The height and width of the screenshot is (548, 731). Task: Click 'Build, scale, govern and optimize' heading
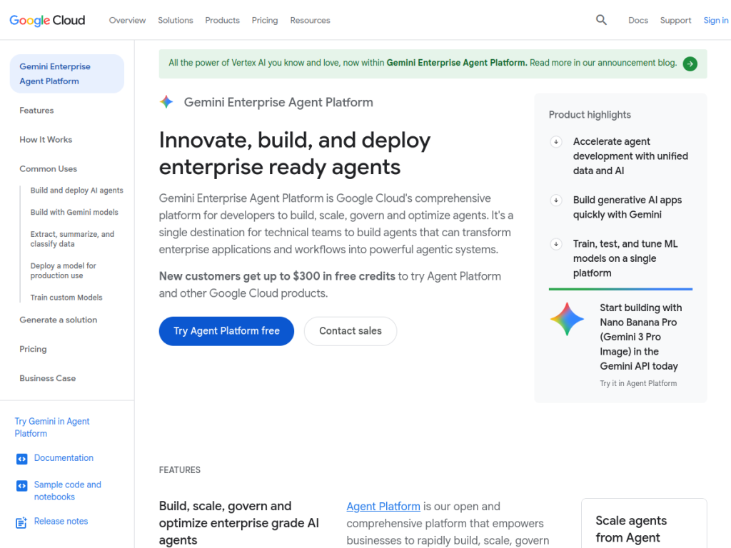(x=238, y=523)
